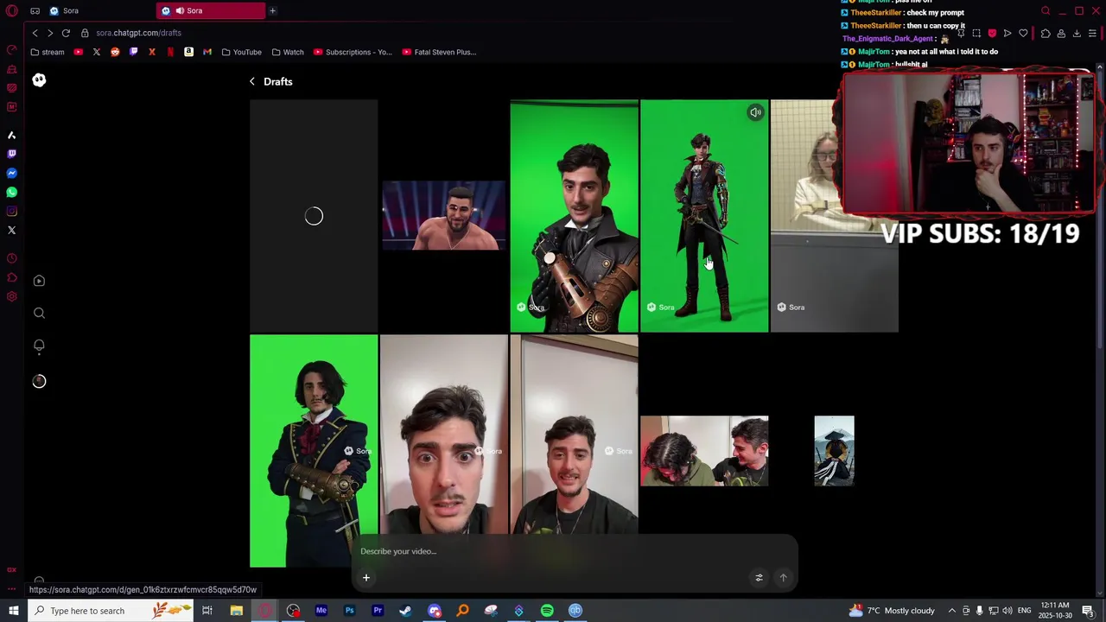Open the loading draft placeholder
1106x622 pixels.
314,216
